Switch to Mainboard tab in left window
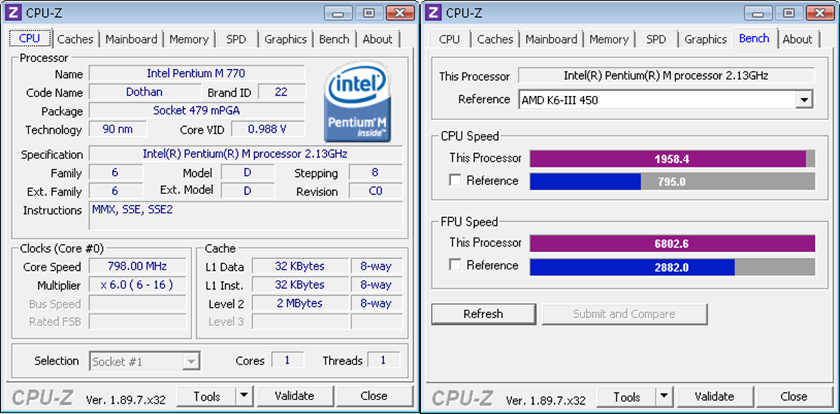 [131, 39]
